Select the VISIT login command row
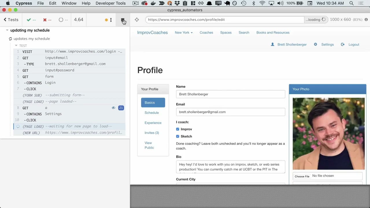 click(x=69, y=51)
